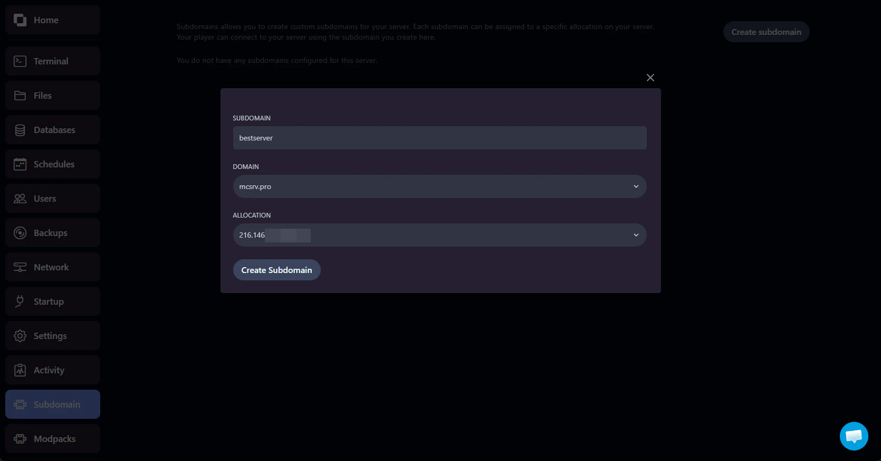
Task: Click the top-right Create subdomain button
Action: [x=766, y=32]
